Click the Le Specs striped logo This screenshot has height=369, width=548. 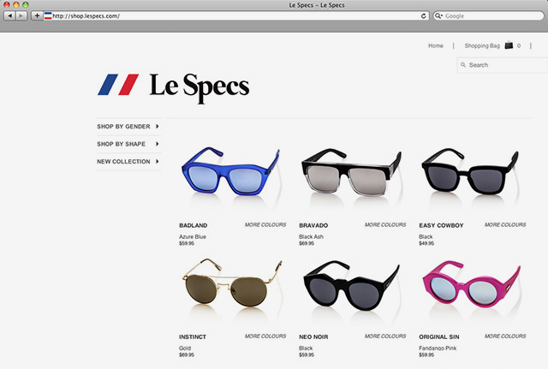(x=118, y=85)
